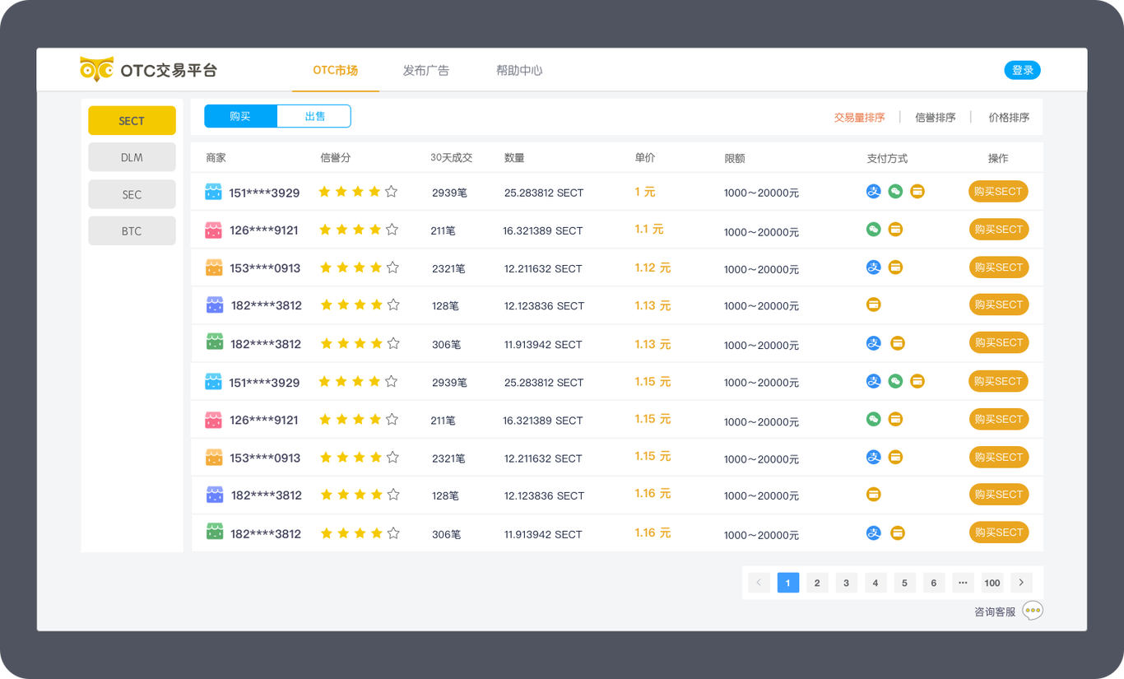Click 购买SECT in the 128笔 1.16 元 row
1124x679 pixels.
click(x=998, y=494)
